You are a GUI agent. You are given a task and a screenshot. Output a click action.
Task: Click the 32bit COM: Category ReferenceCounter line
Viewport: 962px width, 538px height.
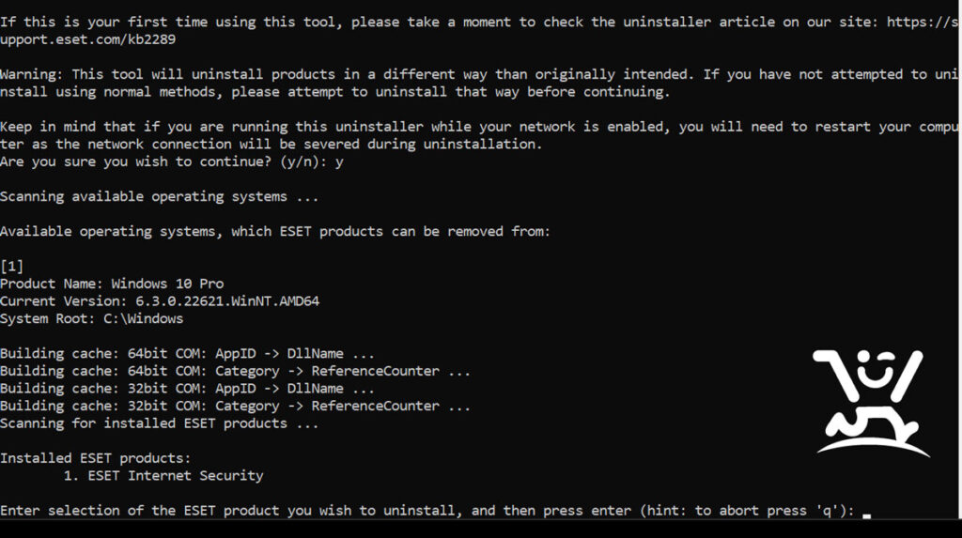coord(235,407)
